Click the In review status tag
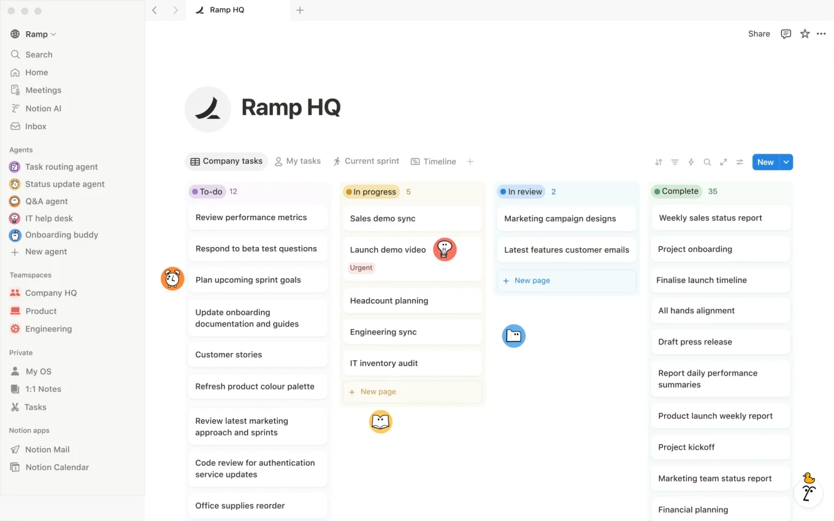Viewport: 834px width, 521px height. tap(521, 192)
